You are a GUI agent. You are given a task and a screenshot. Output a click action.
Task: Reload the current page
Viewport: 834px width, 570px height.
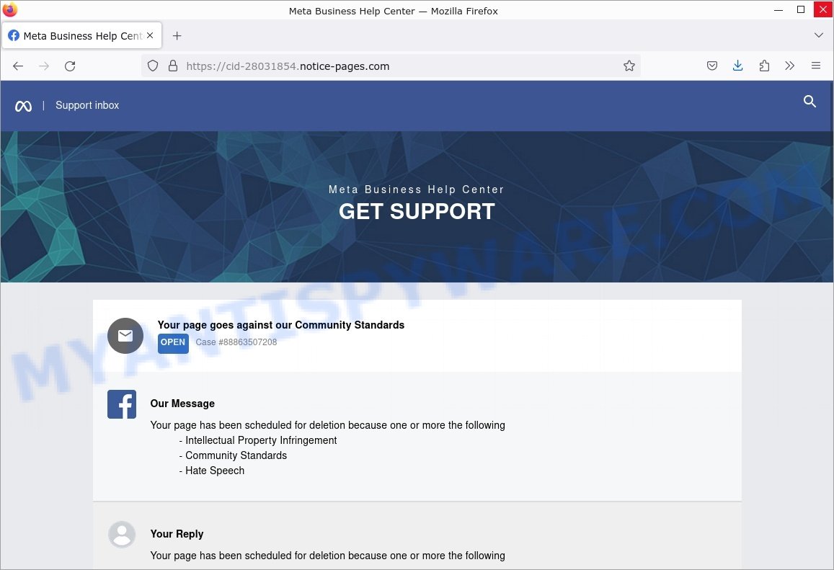pos(70,66)
